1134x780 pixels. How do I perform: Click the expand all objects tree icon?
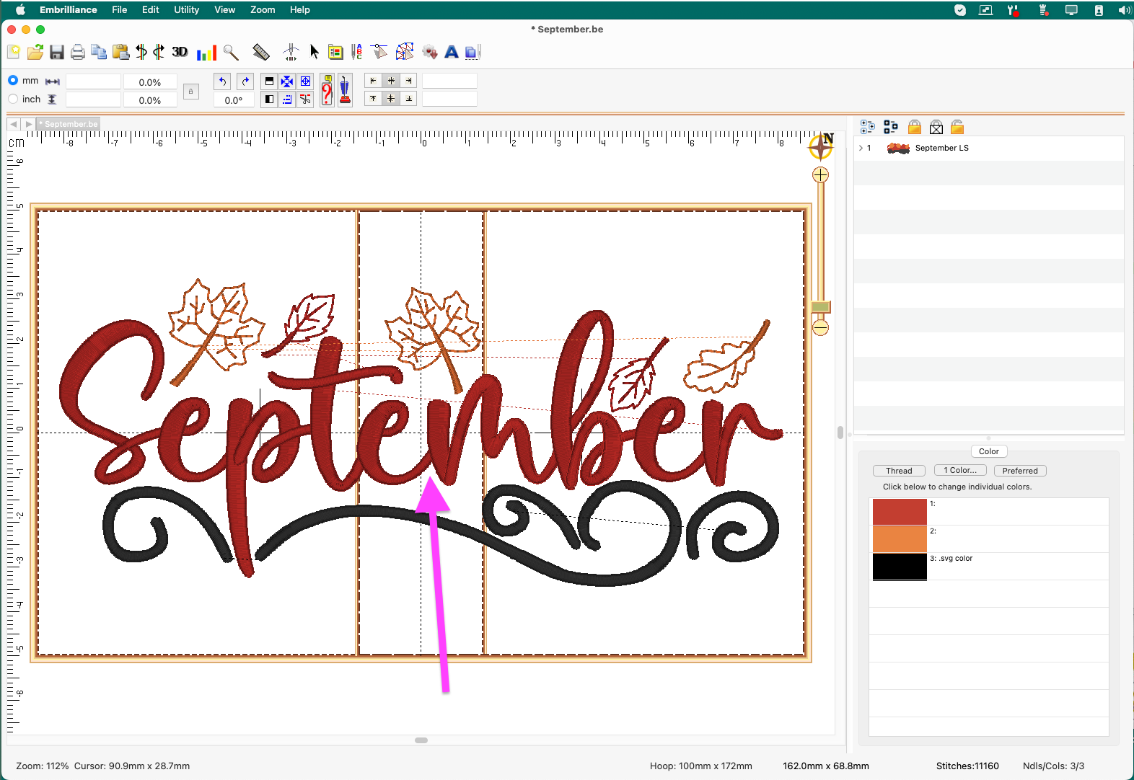(868, 128)
